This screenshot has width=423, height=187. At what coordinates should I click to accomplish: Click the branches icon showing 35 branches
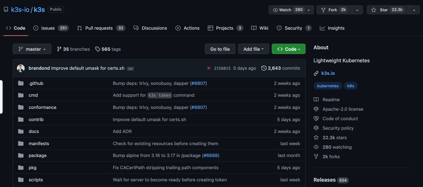pos(59,49)
